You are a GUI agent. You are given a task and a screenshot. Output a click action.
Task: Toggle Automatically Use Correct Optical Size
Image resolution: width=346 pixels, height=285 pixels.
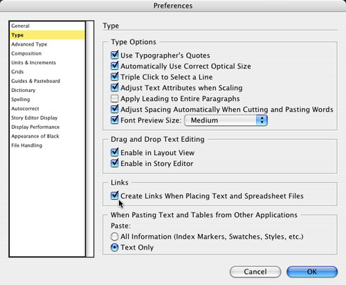114,66
